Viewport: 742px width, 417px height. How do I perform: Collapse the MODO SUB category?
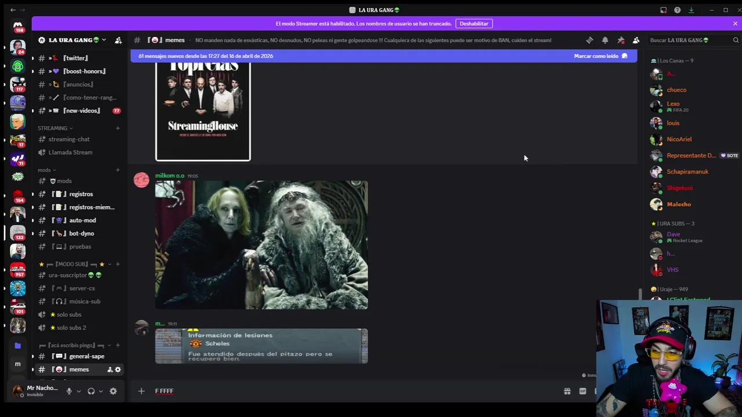(x=75, y=264)
